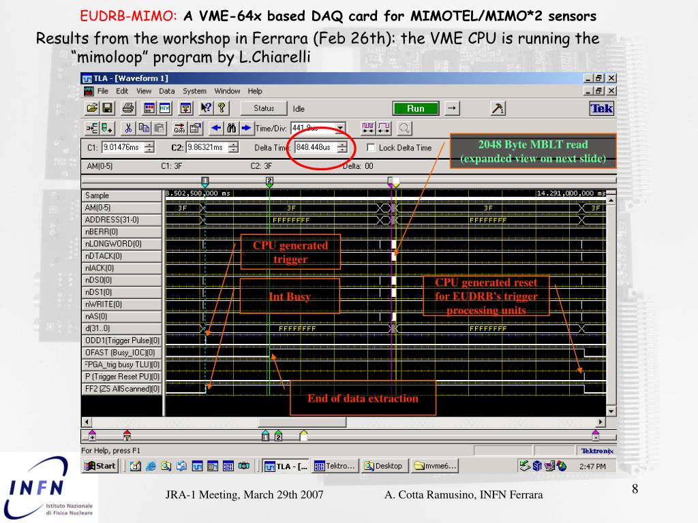
Task: Click the Delta Time value field
Action: pos(316,147)
